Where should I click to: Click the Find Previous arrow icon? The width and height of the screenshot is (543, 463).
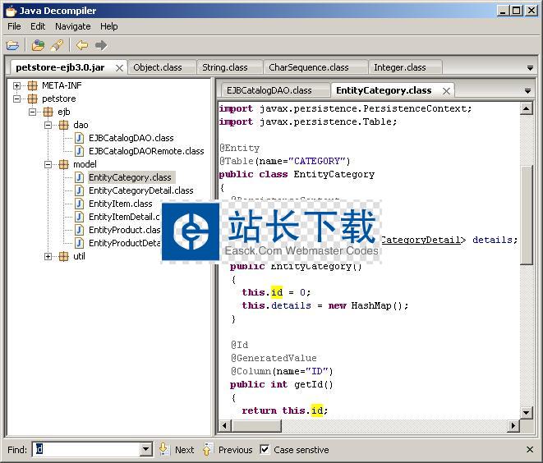pos(208,449)
